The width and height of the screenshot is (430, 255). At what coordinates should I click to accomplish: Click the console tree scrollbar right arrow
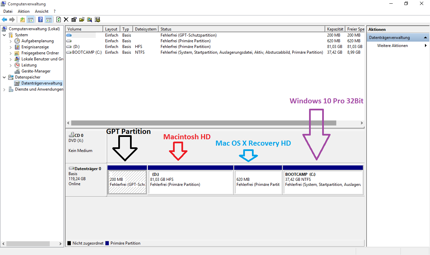pyautogui.click(x=60, y=244)
